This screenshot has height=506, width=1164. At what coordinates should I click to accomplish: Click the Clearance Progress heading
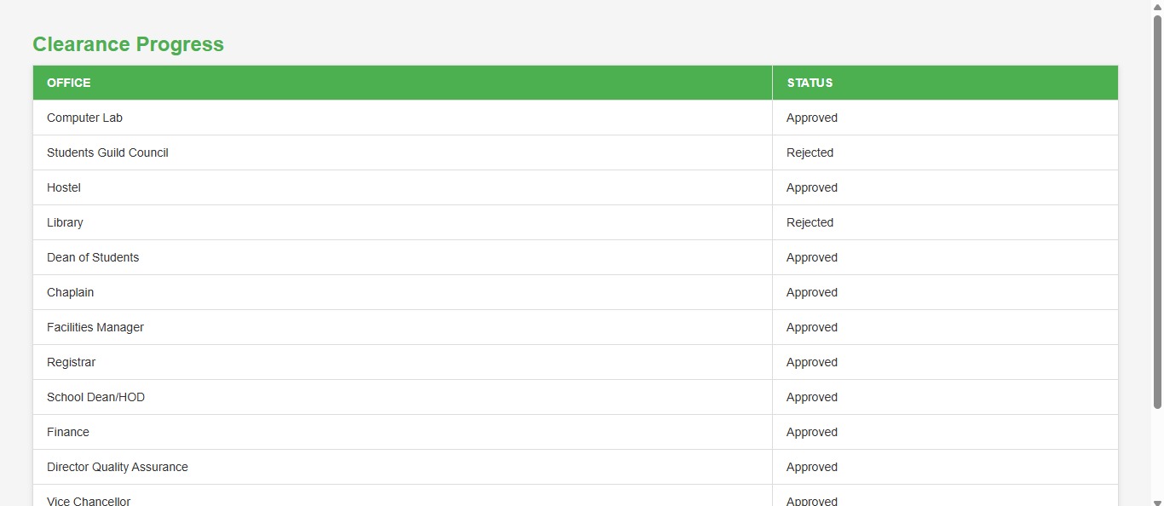128,44
